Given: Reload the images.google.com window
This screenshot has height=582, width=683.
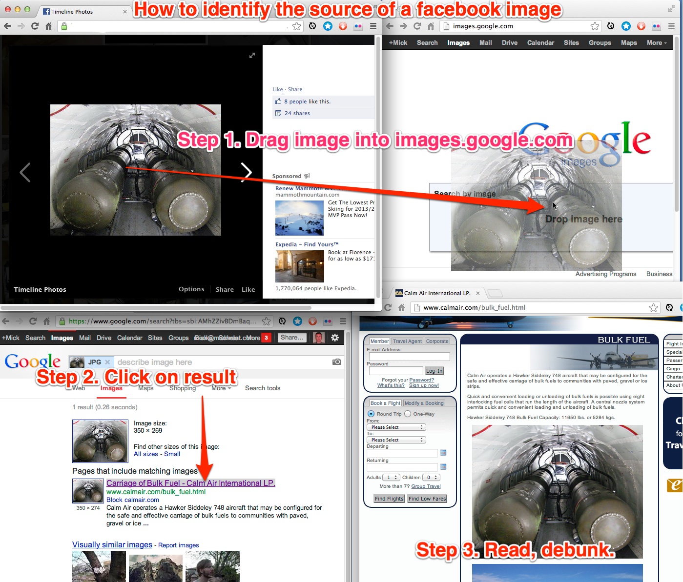Looking at the screenshot, I should (417, 26).
